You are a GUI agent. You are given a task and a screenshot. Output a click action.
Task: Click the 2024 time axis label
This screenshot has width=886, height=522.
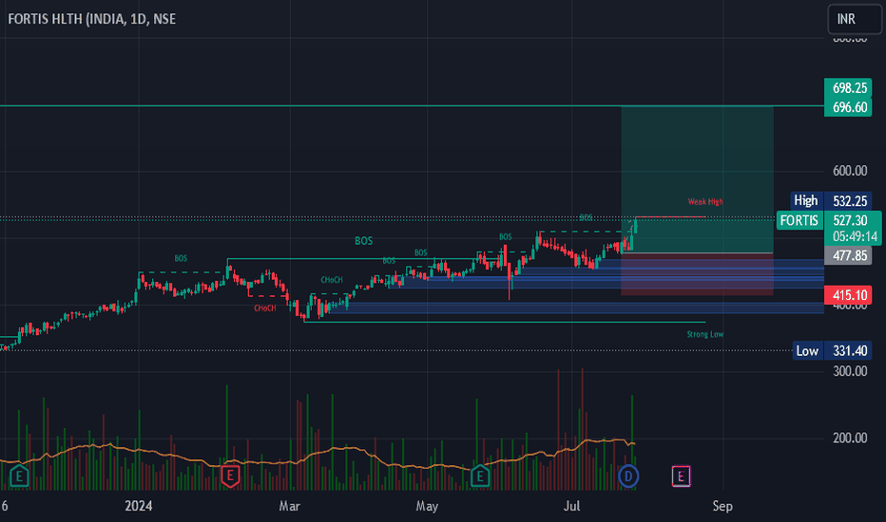point(139,506)
